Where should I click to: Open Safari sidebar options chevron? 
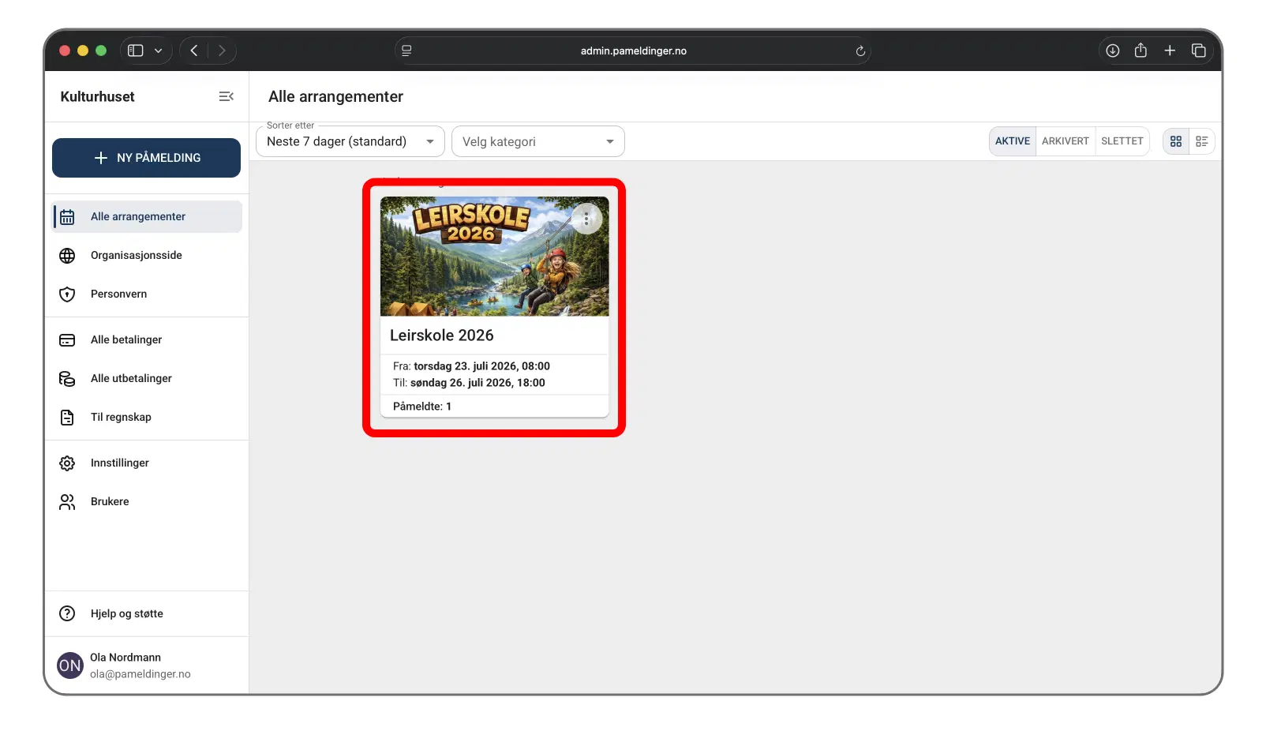(x=159, y=51)
